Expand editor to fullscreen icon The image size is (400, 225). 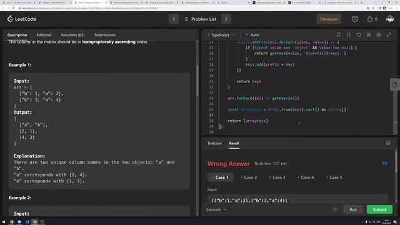click(389, 35)
